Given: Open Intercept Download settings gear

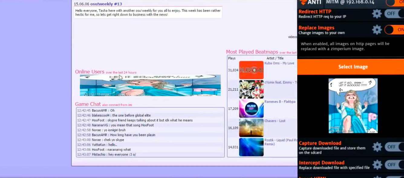Looking at the screenshot, I should 377,165.
